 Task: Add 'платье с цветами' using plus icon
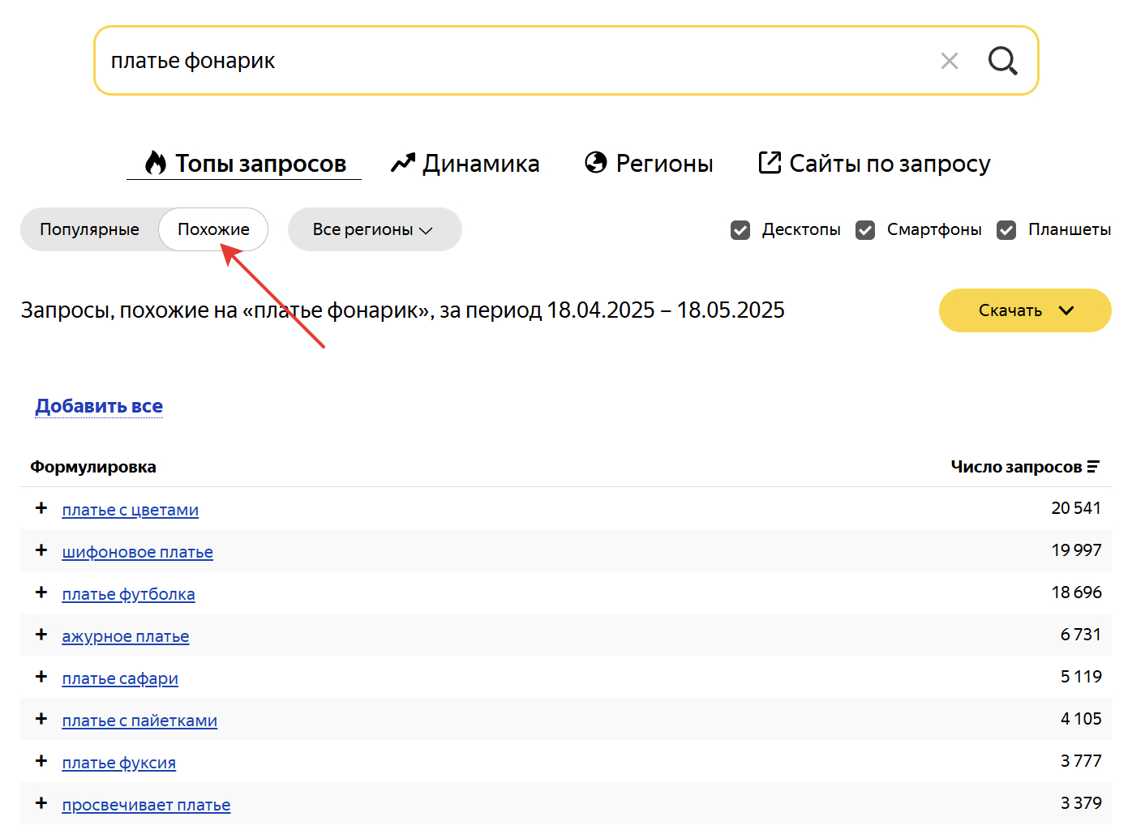[41, 508]
